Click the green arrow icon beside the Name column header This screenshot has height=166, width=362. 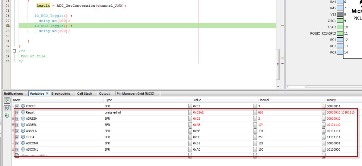pyautogui.click(x=7, y=100)
